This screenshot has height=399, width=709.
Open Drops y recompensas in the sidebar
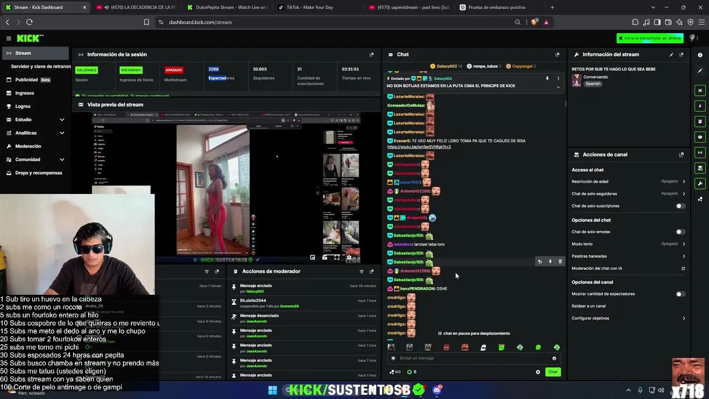point(35,173)
